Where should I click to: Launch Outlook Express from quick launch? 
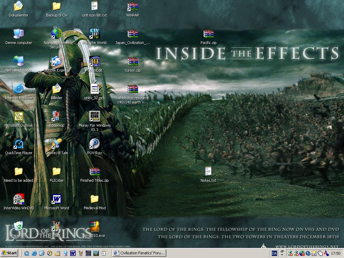click(42, 253)
